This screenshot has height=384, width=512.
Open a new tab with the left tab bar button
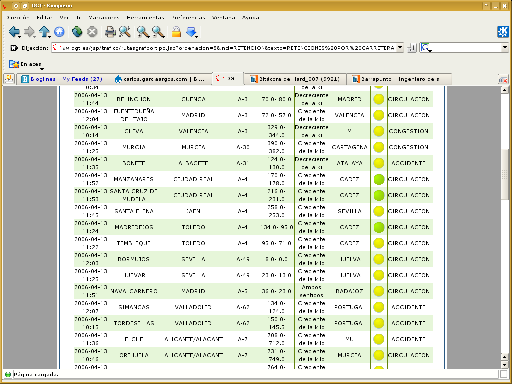(x=9, y=79)
